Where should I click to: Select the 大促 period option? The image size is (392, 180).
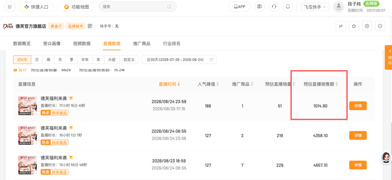coord(112,60)
